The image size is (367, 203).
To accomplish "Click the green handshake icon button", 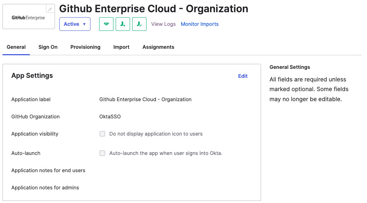I will pyautogui.click(x=106, y=24).
